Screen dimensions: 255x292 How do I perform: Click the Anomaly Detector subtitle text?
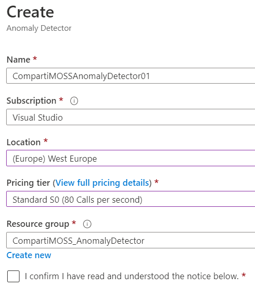[39, 28]
